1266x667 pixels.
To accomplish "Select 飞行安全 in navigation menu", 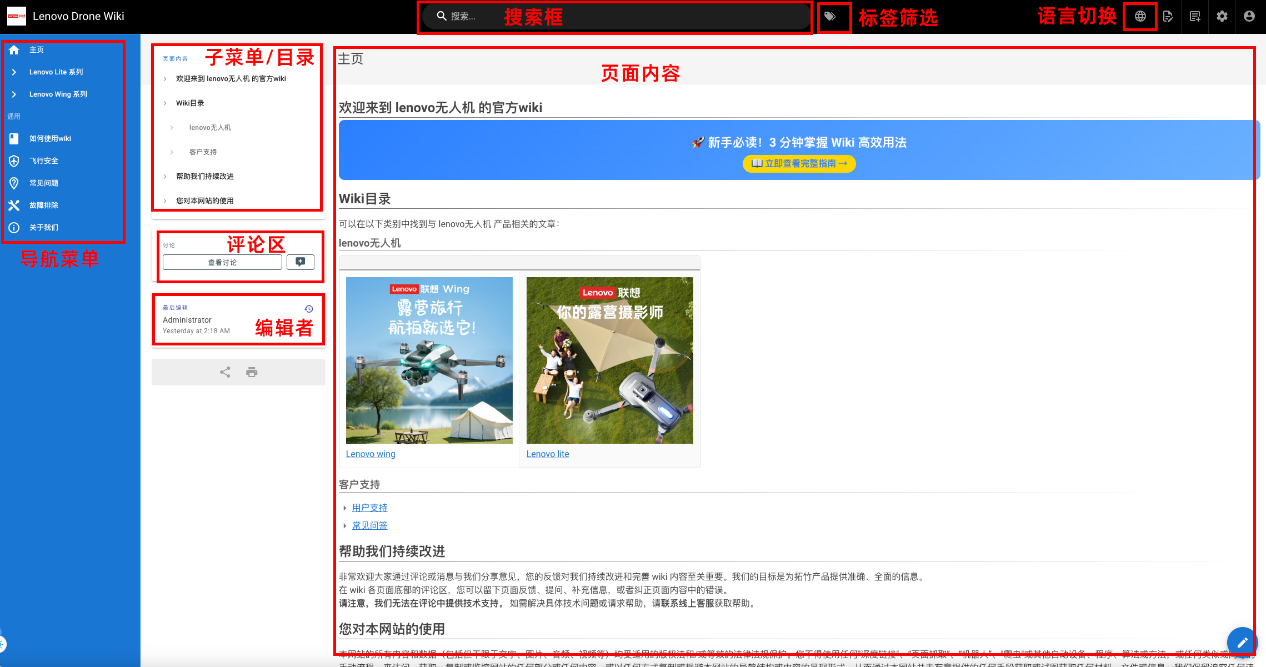I will pyautogui.click(x=43, y=161).
